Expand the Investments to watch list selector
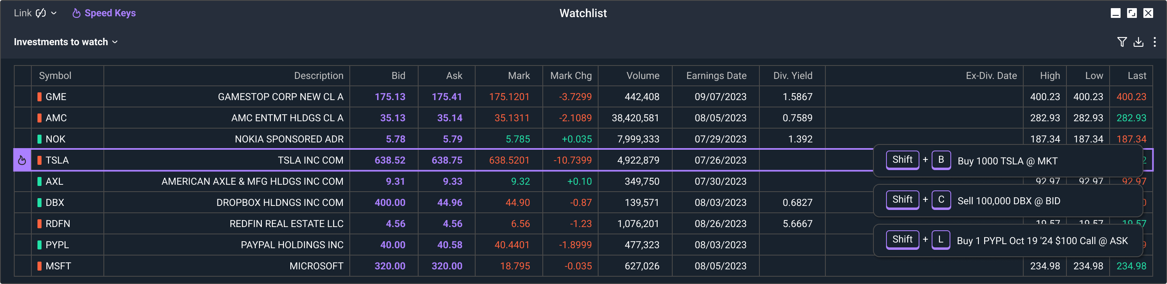This screenshot has height=284, width=1167. (66, 42)
